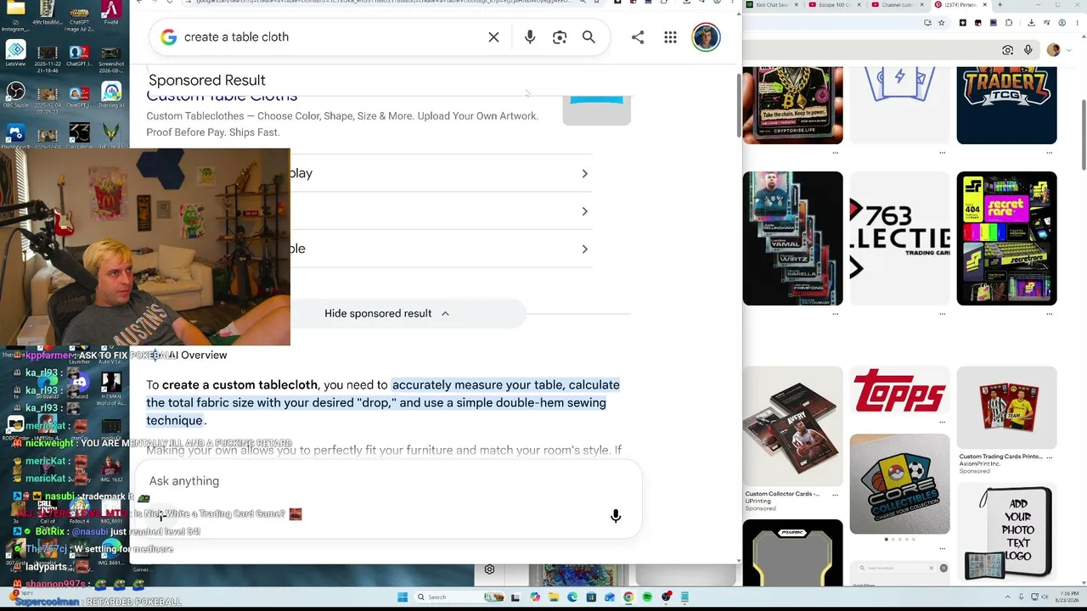Open the Google apps grid
Viewport: 1087px width, 611px height.
[670, 37]
